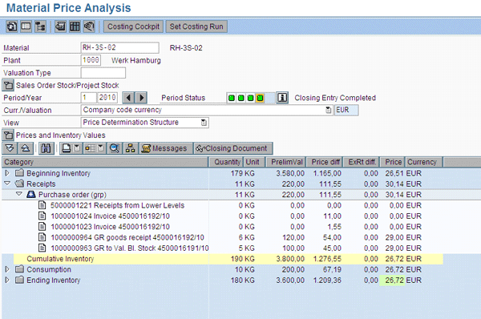Open the Closing Document button
This screenshot has width=481, height=319.
pos(232,148)
